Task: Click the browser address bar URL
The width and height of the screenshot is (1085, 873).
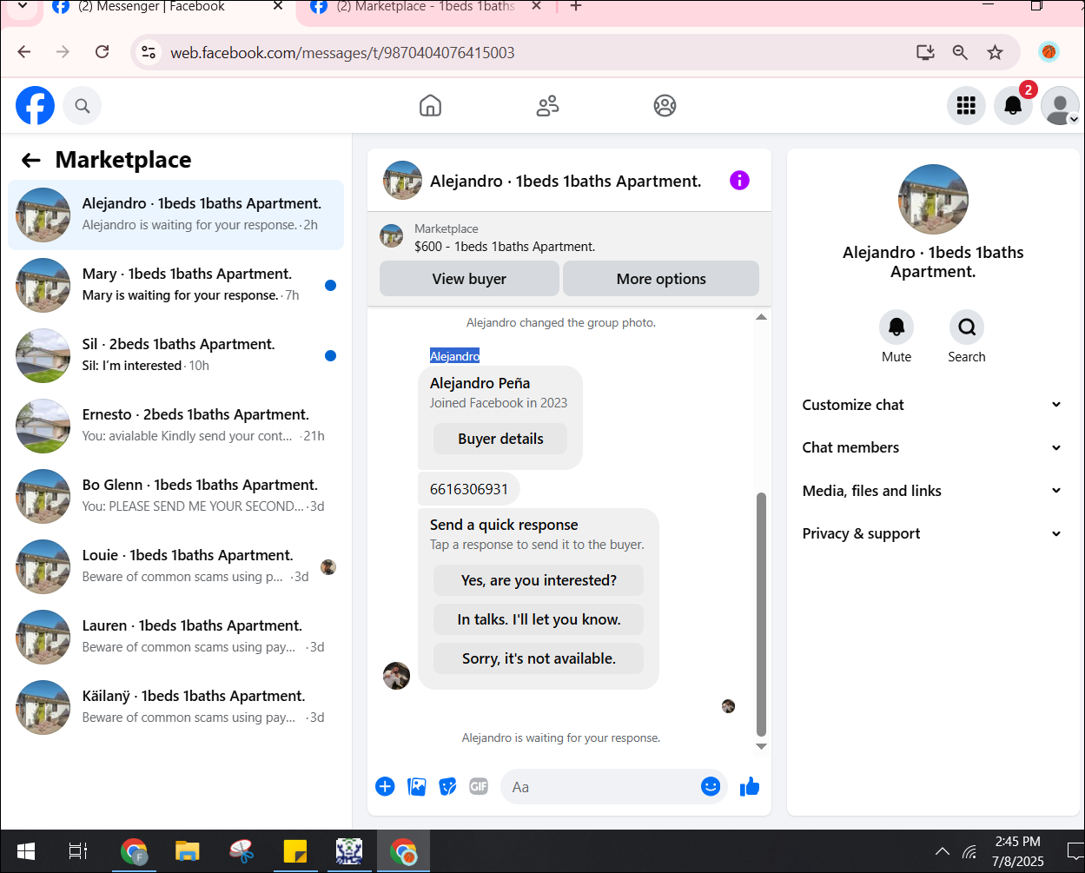Action: pyautogui.click(x=342, y=53)
